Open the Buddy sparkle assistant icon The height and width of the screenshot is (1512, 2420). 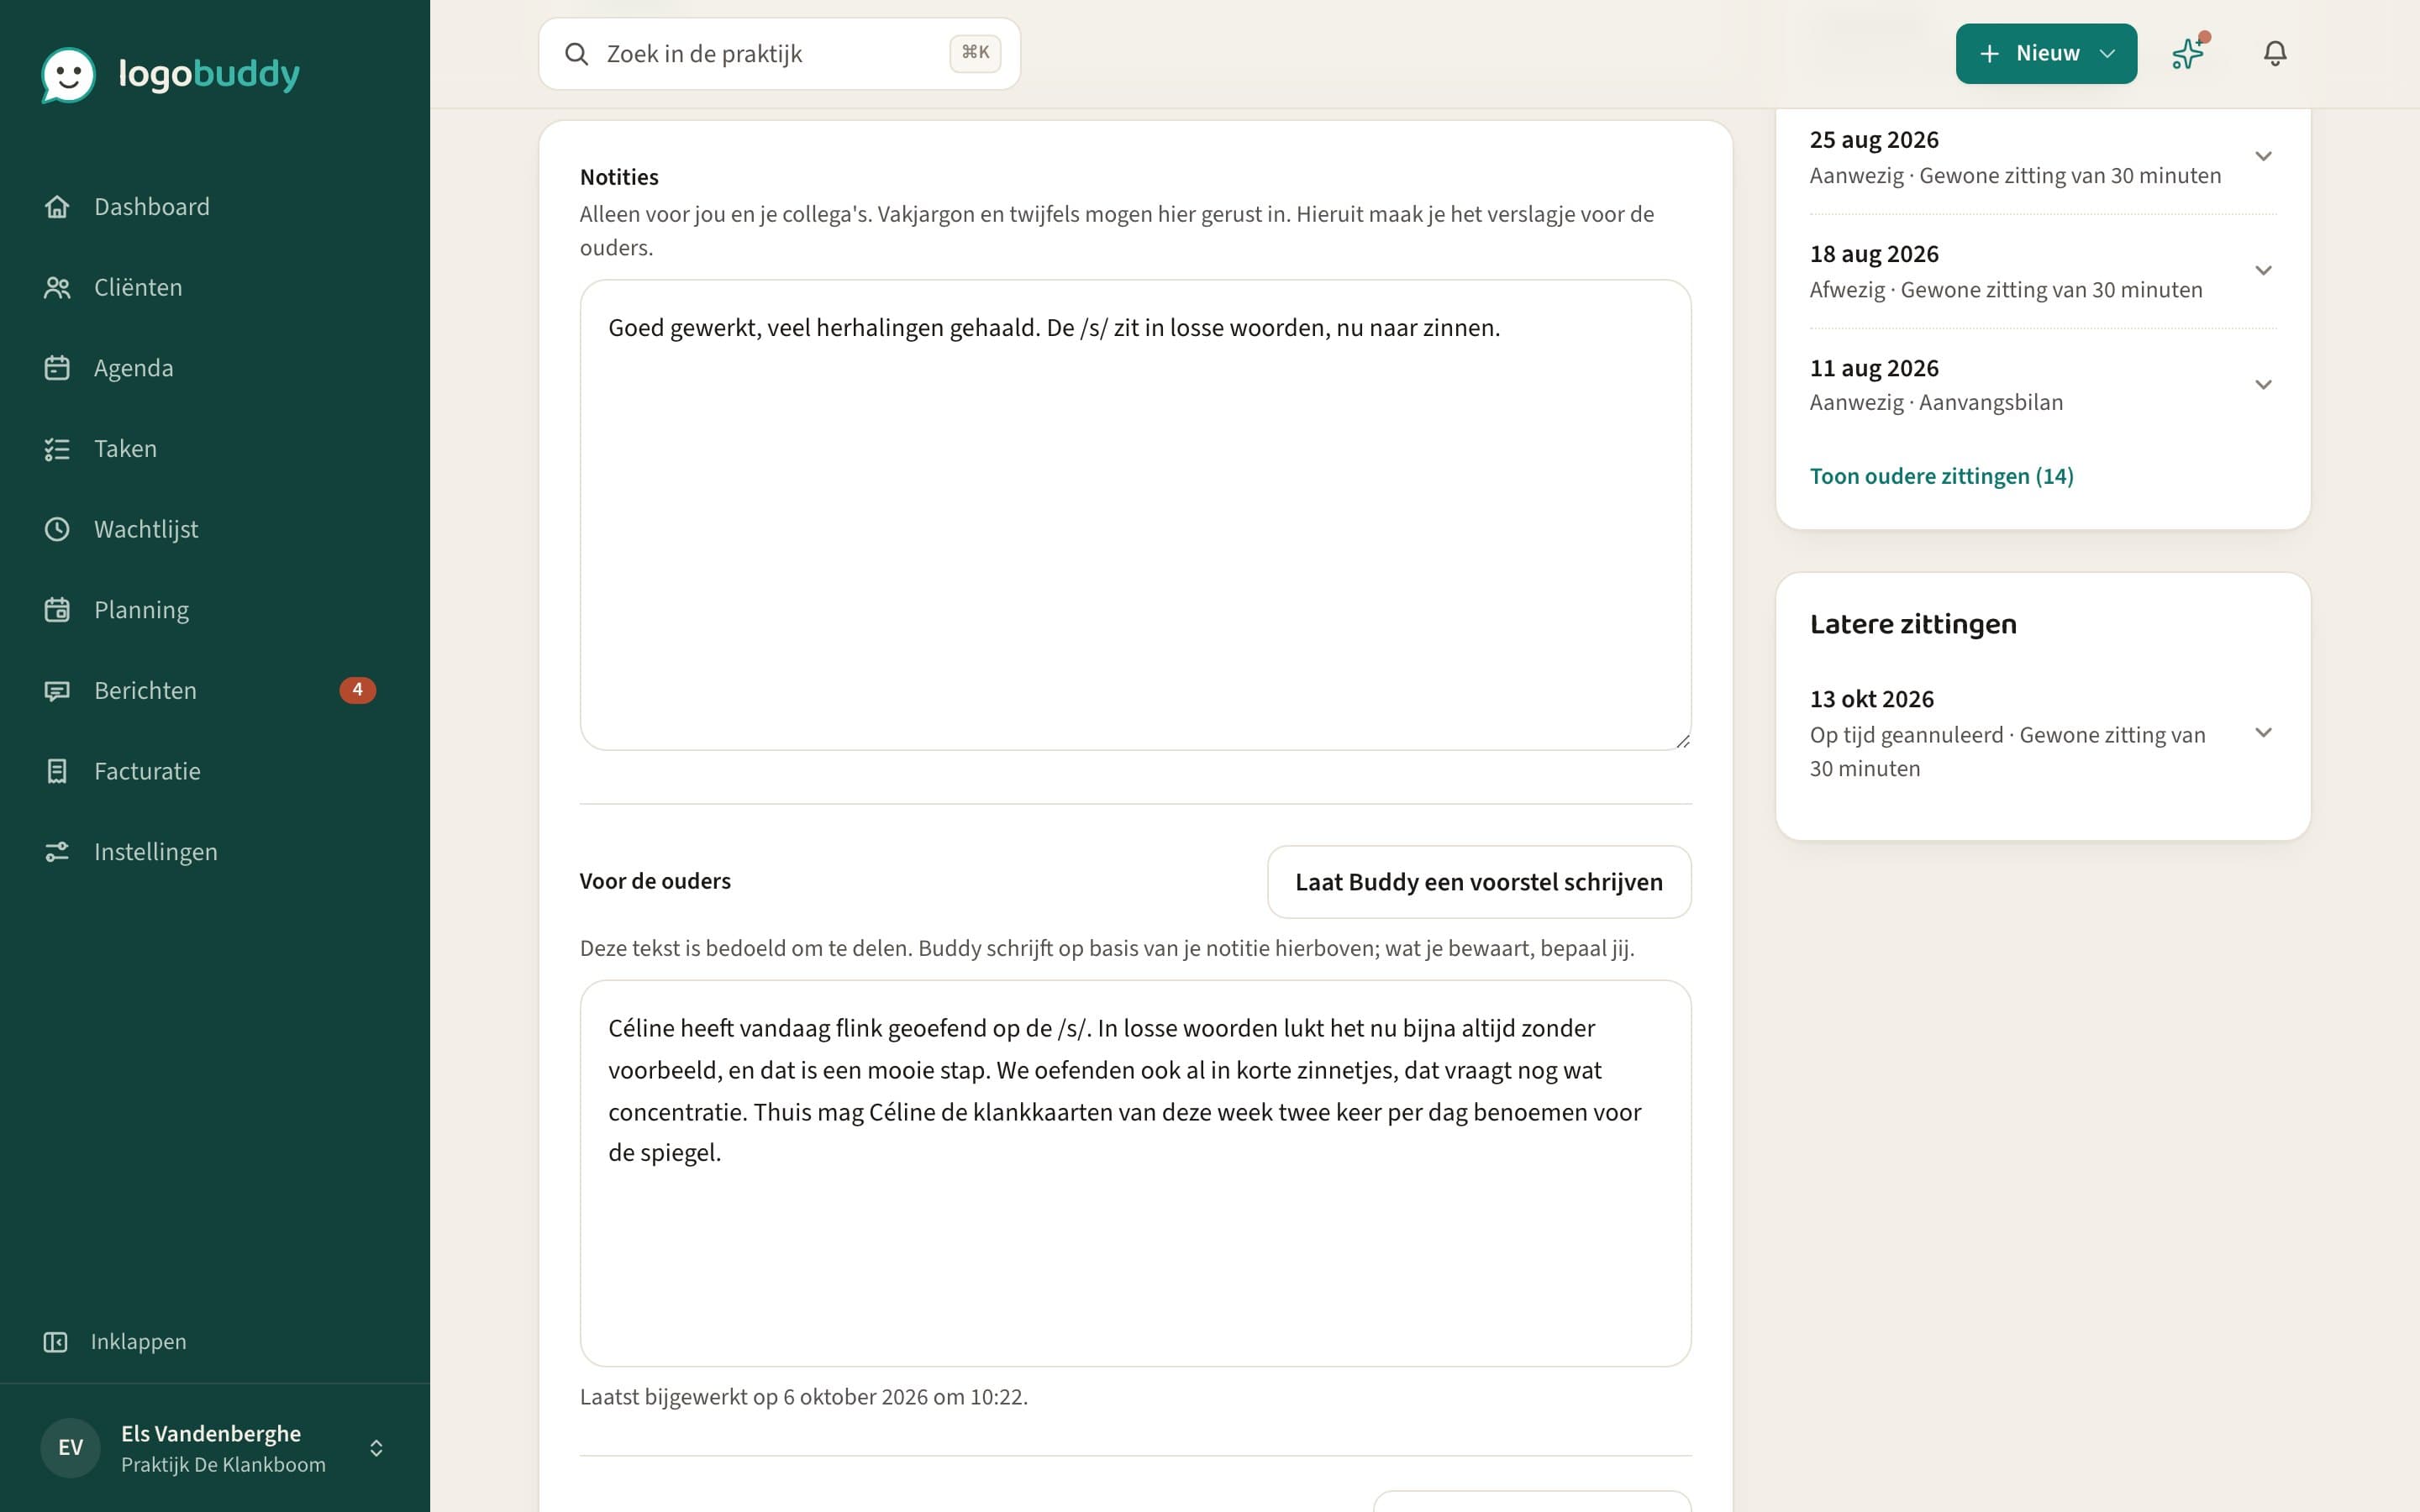click(2188, 53)
